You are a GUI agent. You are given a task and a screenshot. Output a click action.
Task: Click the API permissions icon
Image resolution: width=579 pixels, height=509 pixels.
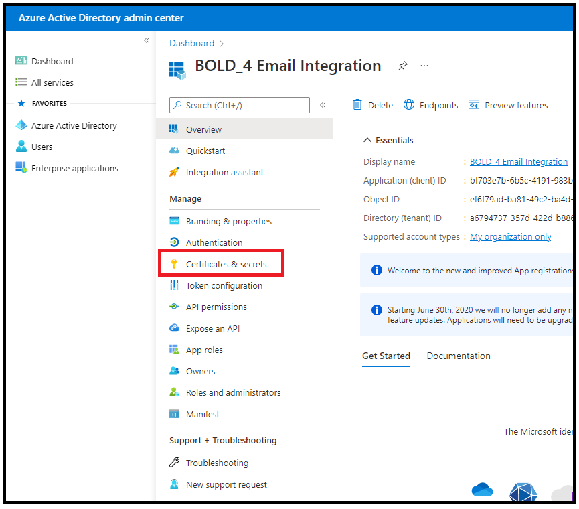[x=174, y=307]
